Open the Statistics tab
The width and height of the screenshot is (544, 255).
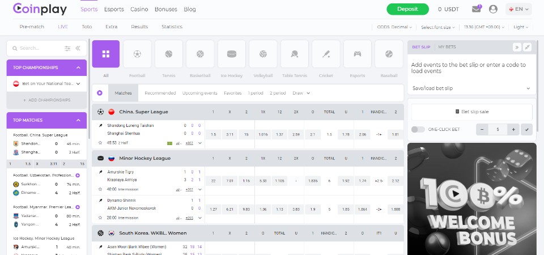(172, 27)
